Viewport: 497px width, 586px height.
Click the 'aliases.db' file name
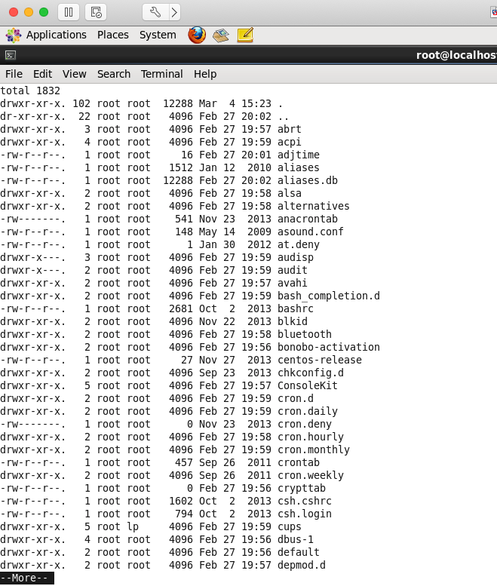(x=308, y=180)
